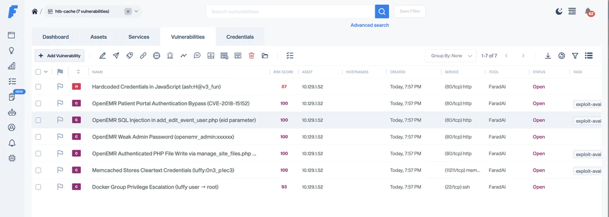Tick checkbox for Docker Group Privilege Escalation

pos(38,187)
